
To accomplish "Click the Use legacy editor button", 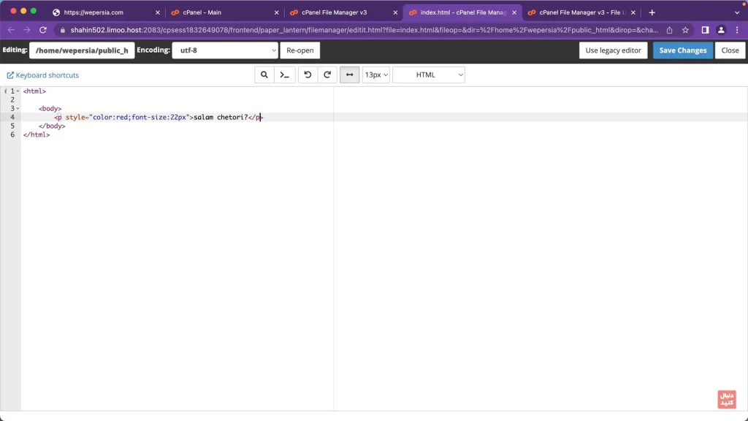I will coord(613,50).
